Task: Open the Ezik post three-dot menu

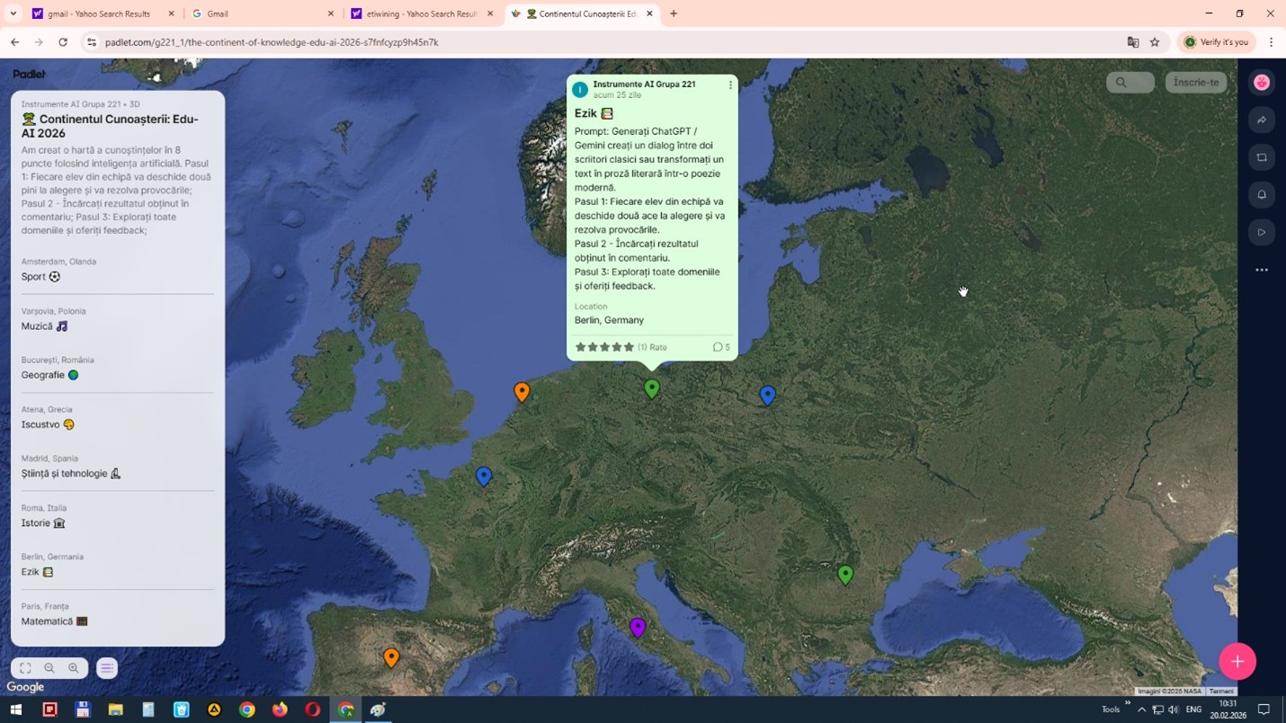Action: click(730, 85)
